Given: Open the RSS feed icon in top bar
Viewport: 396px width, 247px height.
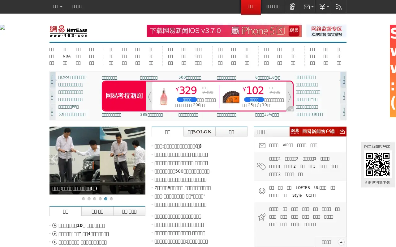Looking at the screenshot, I should [339, 7].
